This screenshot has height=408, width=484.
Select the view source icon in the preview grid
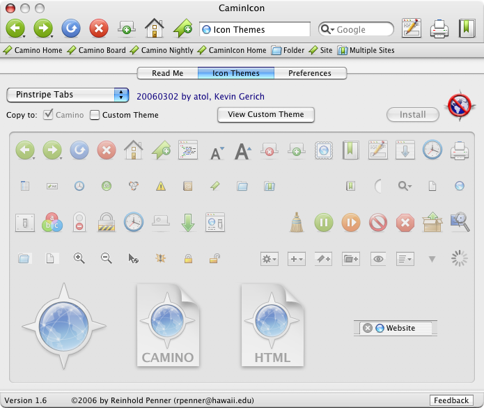point(188,150)
